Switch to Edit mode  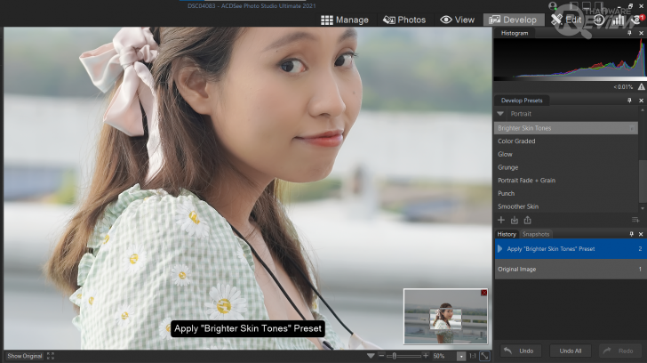[x=566, y=20]
